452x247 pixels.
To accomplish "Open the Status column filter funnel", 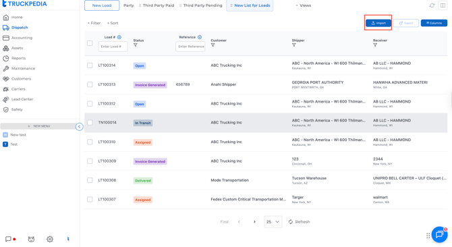I will 135,45.
